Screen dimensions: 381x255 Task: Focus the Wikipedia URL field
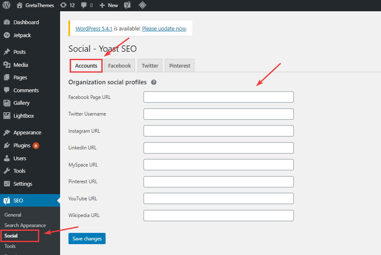click(x=218, y=215)
